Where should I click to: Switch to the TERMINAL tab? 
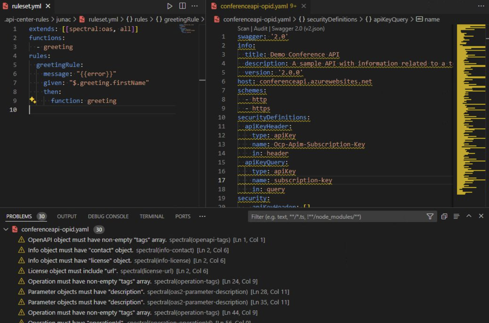152,217
